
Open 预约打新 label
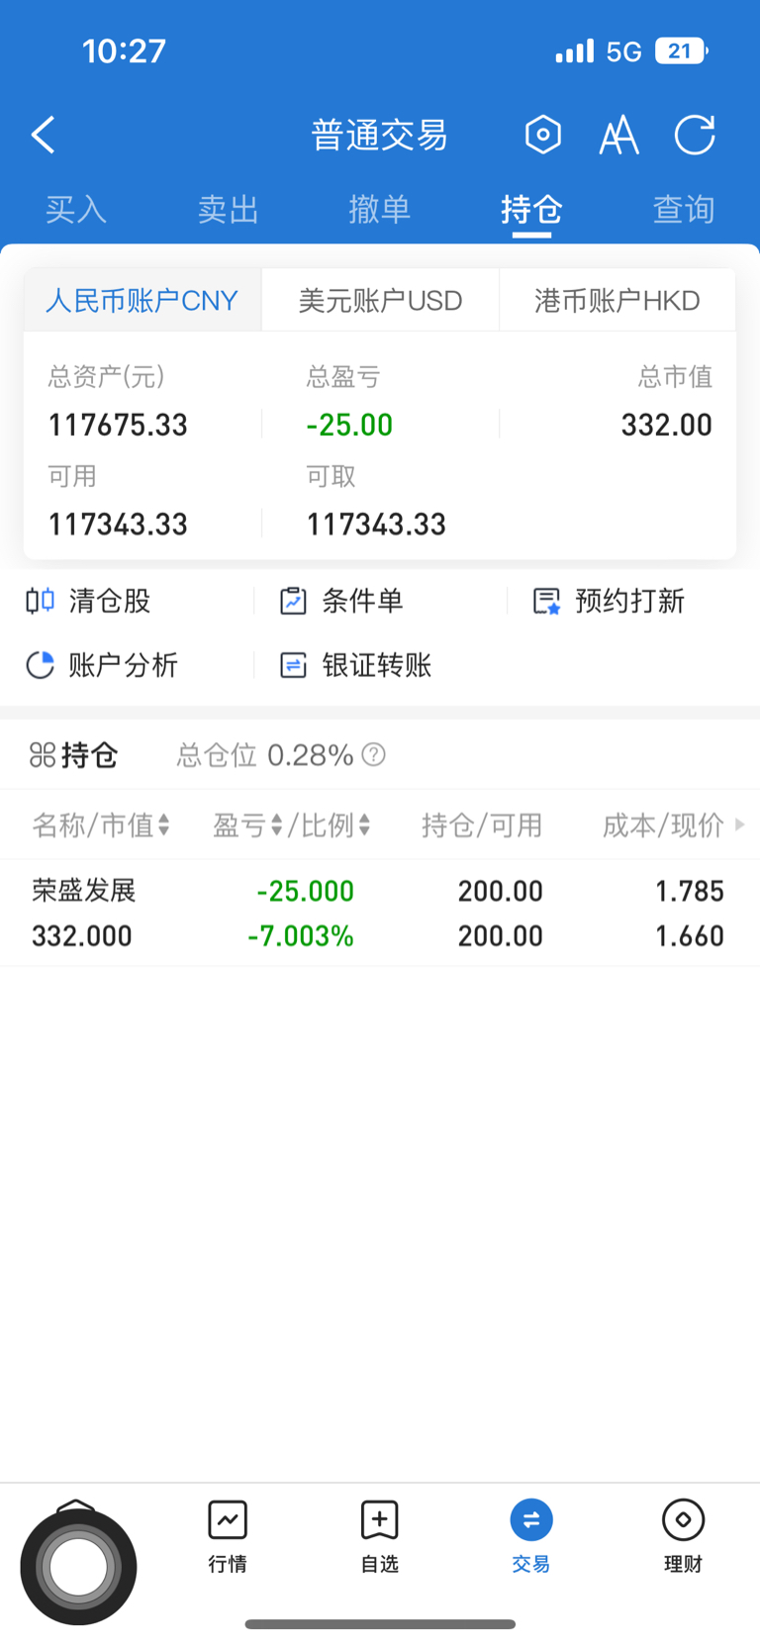tap(629, 601)
